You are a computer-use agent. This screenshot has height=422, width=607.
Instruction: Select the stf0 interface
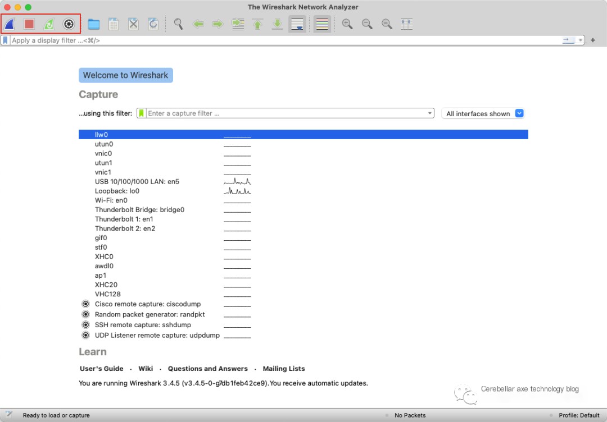303,247
